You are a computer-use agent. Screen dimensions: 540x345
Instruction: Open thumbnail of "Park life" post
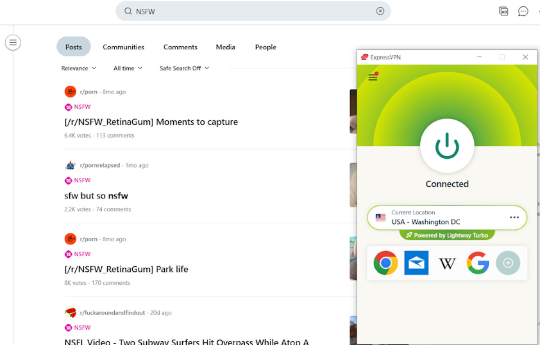[x=353, y=258]
